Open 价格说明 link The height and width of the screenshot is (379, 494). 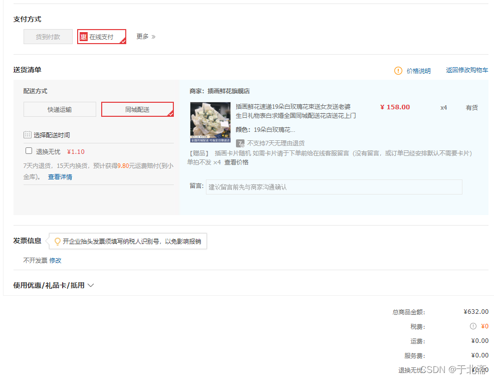point(418,71)
